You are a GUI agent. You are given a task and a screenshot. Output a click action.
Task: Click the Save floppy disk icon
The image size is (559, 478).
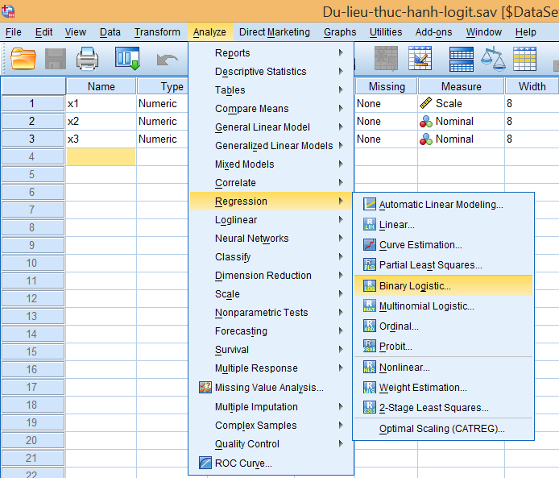click(x=56, y=59)
